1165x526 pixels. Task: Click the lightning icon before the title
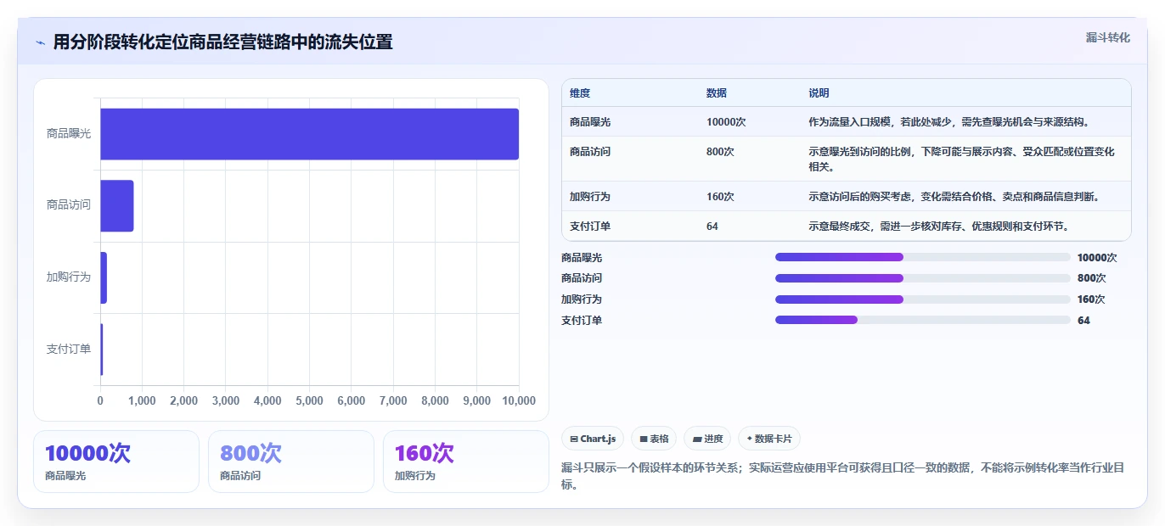(x=40, y=42)
